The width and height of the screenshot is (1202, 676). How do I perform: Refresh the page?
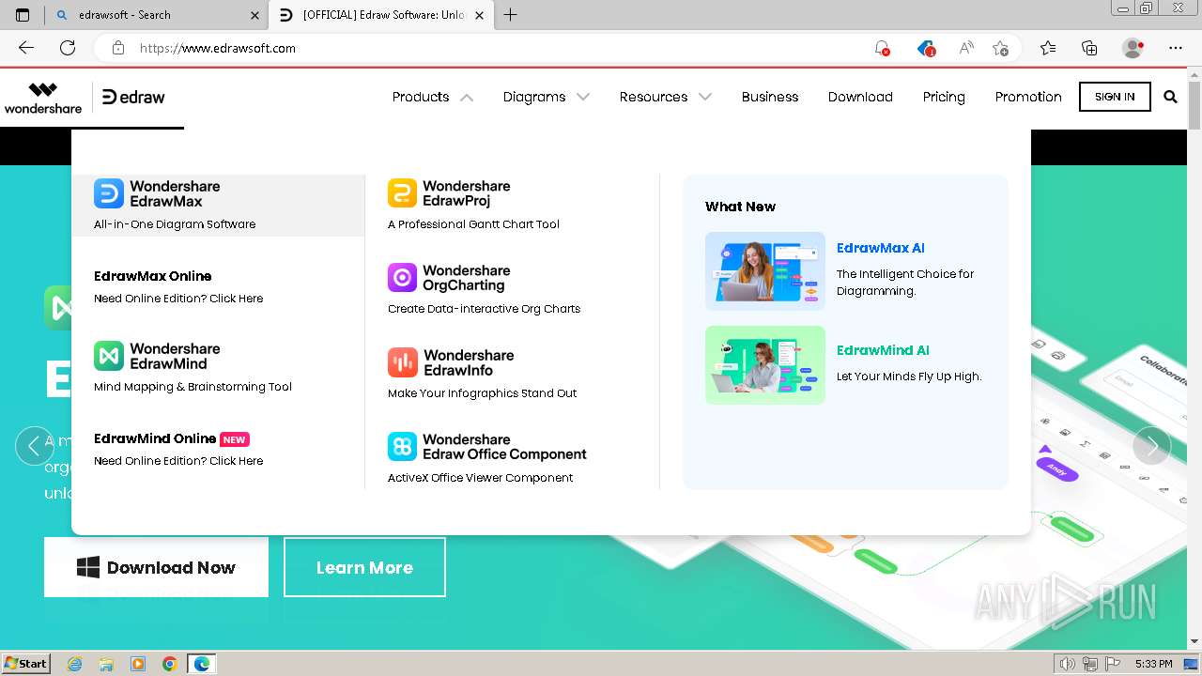click(x=68, y=48)
